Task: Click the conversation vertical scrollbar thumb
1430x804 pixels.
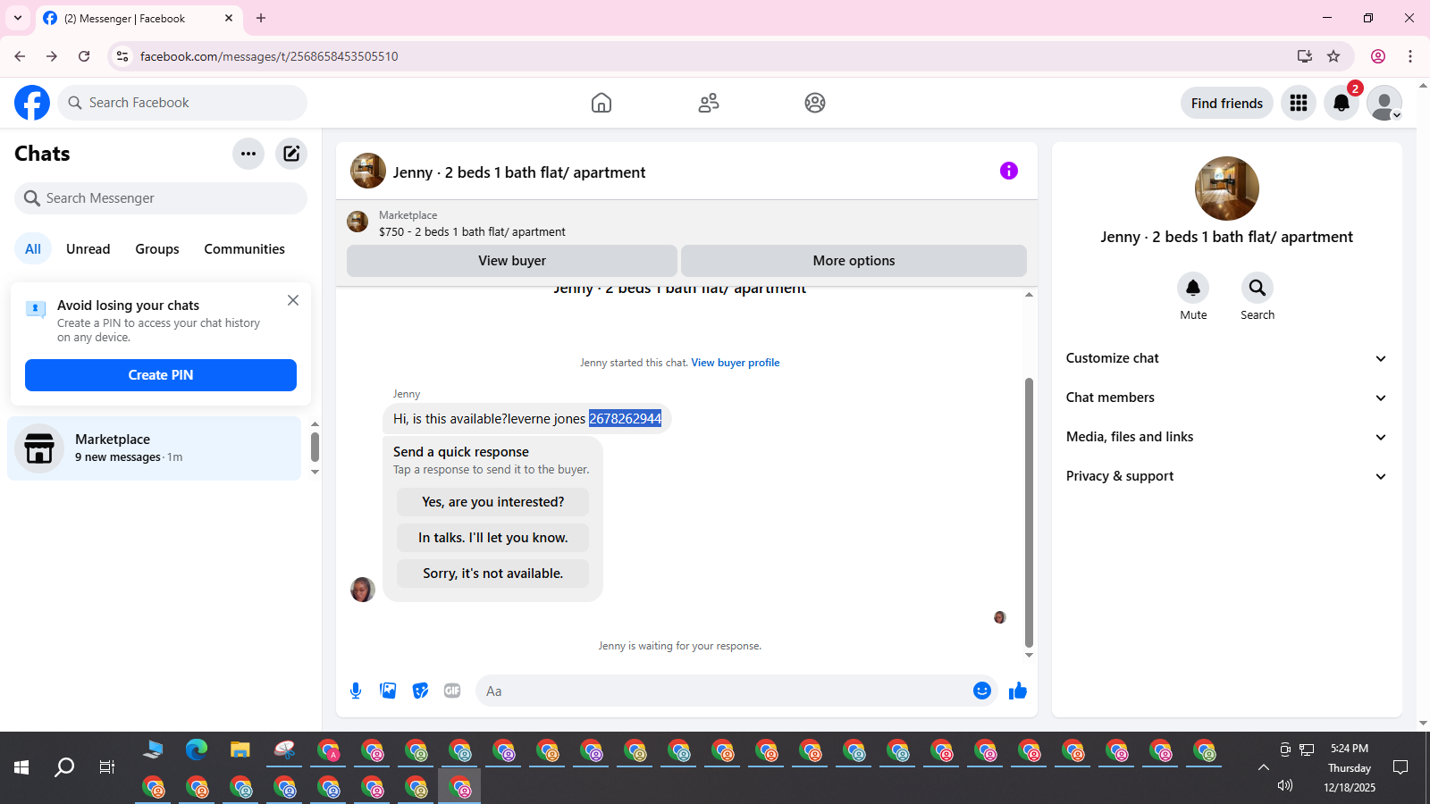Action: coord(1029,512)
